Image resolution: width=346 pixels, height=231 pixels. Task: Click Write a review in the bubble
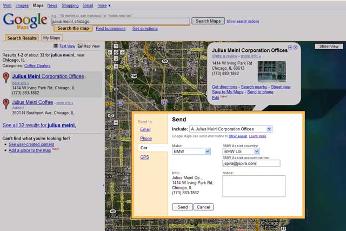click(x=225, y=56)
